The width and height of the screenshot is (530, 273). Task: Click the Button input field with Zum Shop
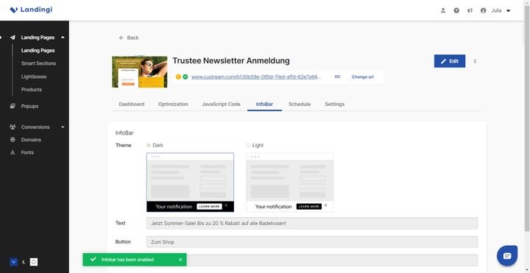tap(312, 242)
